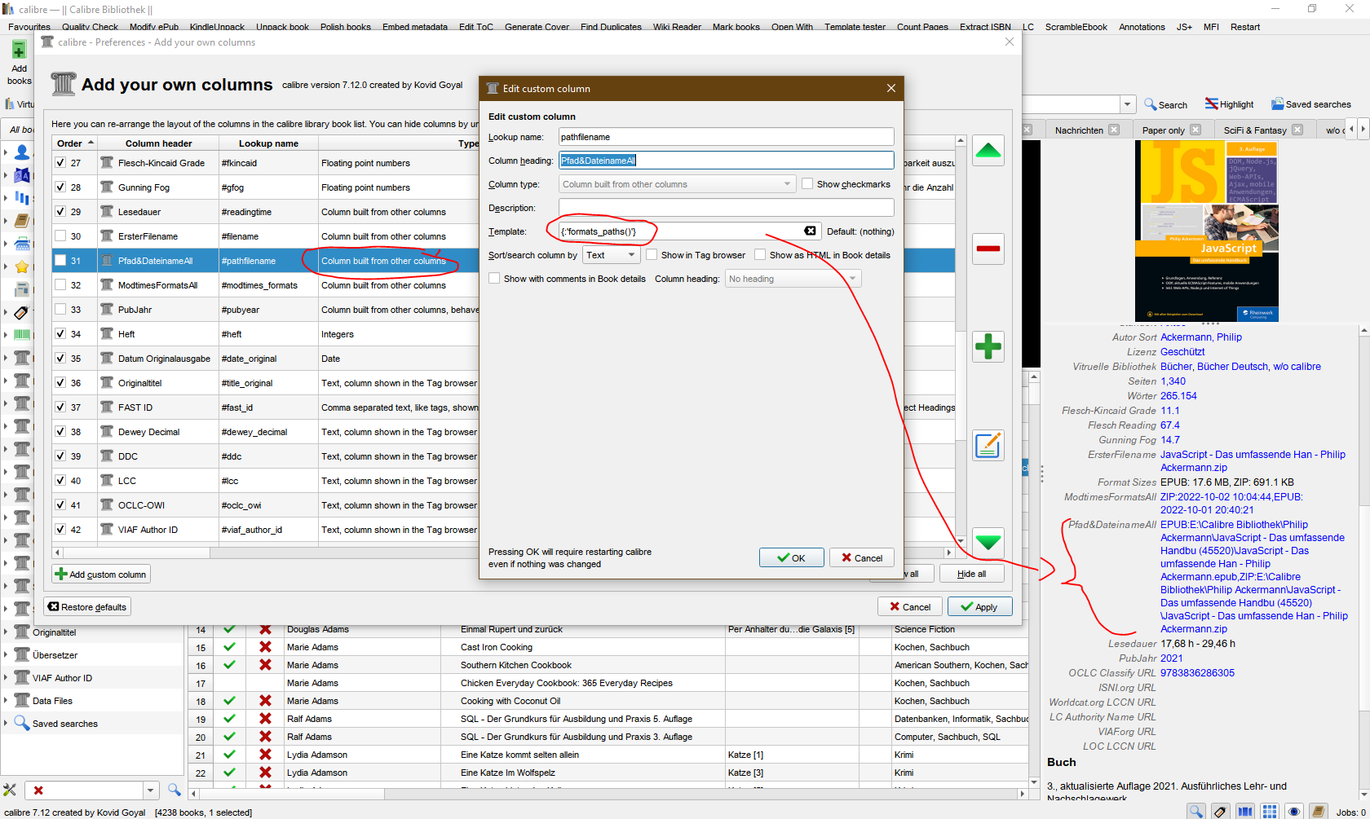The width and height of the screenshot is (1370, 819).
Task: Check the ErsterFilename column visibility box
Action: point(60,236)
